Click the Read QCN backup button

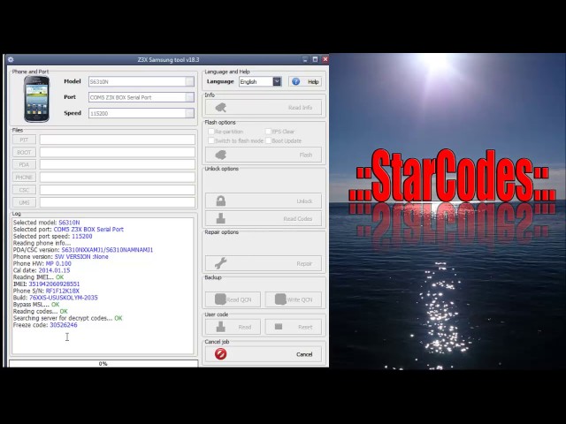[233, 299]
